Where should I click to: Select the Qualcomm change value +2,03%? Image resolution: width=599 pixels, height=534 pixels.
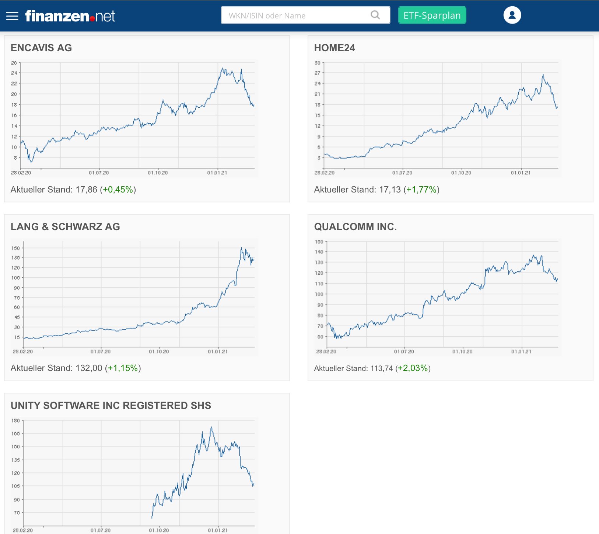click(413, 368)
